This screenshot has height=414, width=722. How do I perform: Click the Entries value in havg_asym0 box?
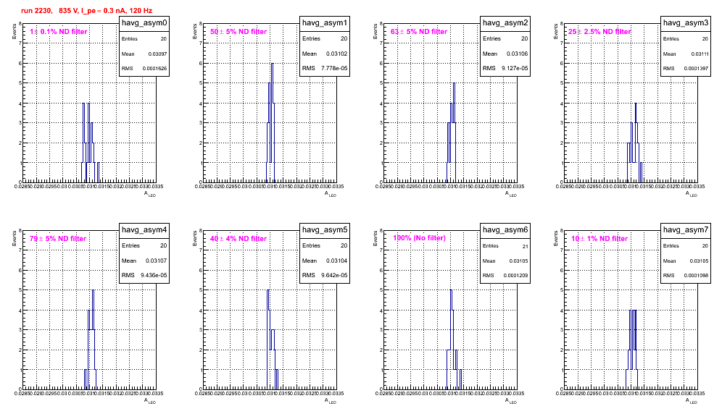point(164,39)
